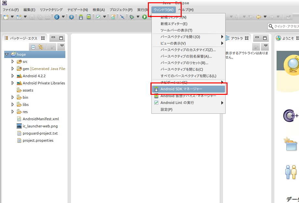299x203 pixels.
Task: Expand ビューの表示(V) submenu
Action: click(x=188, y=43)
